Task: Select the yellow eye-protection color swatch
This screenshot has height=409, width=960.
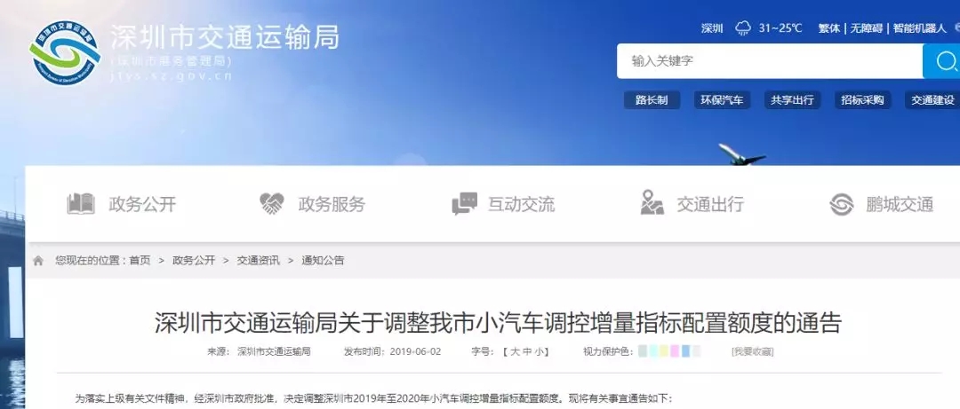Action: (664, 351)
